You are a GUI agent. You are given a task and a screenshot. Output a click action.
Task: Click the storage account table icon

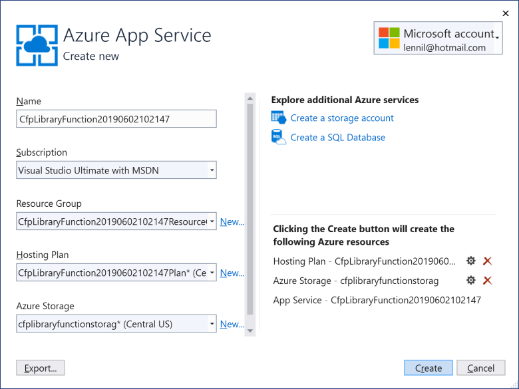(x=278, y=118)
